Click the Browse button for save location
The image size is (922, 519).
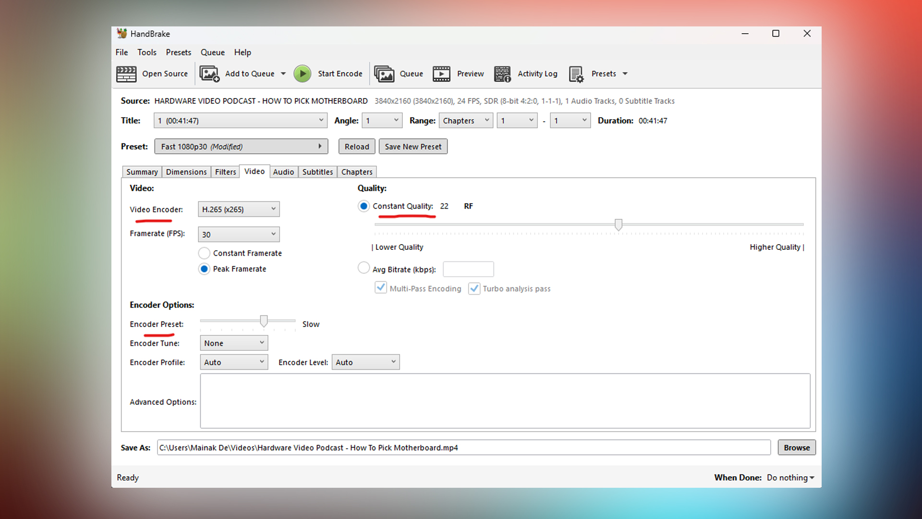pyautogui.click(x=797, y=447)
